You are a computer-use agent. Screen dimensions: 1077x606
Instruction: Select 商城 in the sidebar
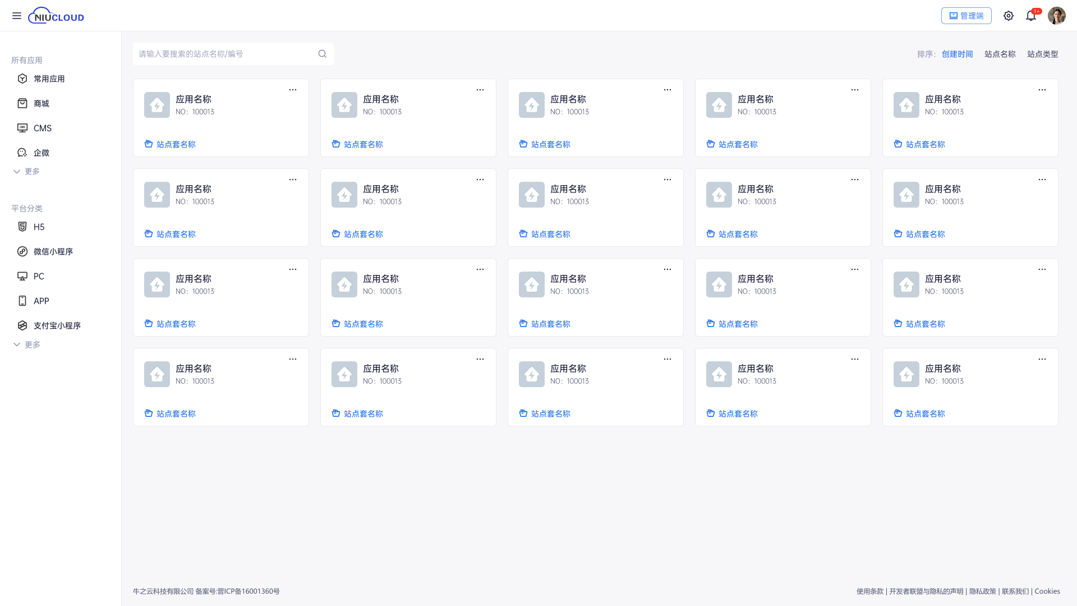[41, 103]
